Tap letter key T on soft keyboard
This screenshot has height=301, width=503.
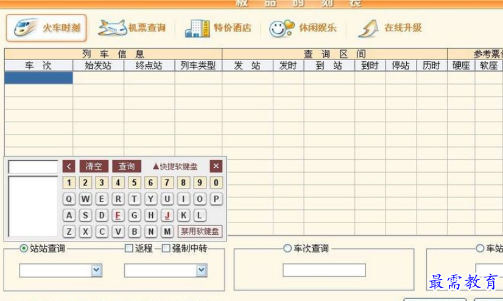coord(134,199)
